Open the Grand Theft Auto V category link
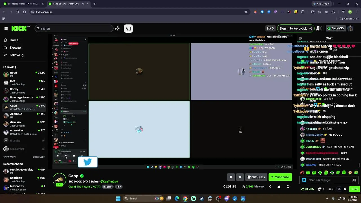 (x=84, y=187)
